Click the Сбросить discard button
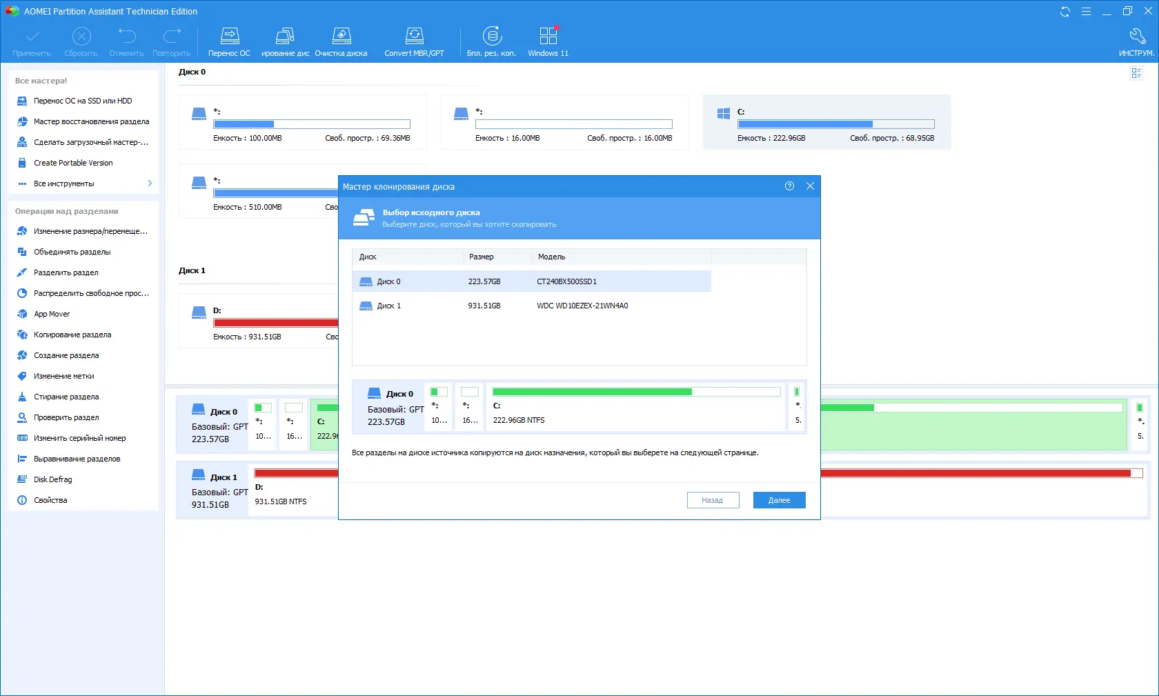This screenshot has height=696, width=1159. [81, 42]
